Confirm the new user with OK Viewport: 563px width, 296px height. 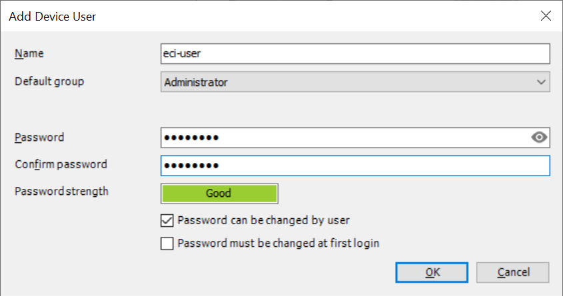coord(432,272)
